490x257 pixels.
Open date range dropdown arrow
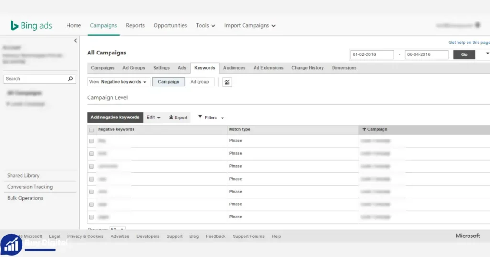pyautogui.click(x=487, y=54)
